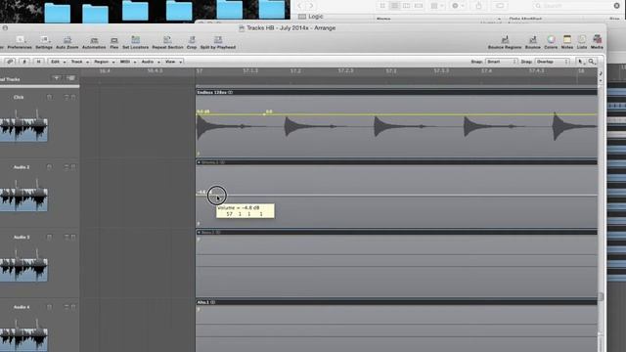This screenshot has height=352, width=626.
Task: Toggle Flex view in the toolbar
Action: (114, 42)
